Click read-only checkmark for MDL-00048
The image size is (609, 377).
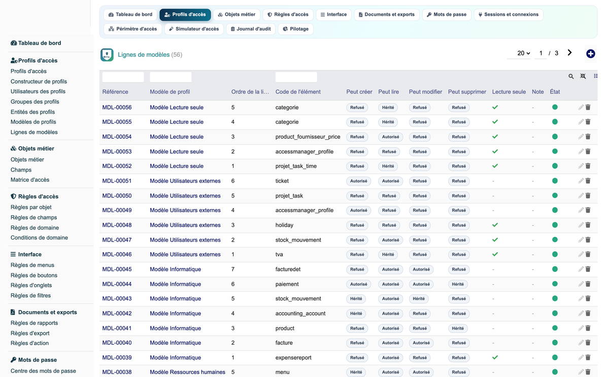[495, 225]
